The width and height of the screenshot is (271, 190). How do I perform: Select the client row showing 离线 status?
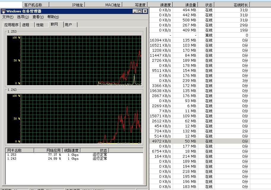199,35
